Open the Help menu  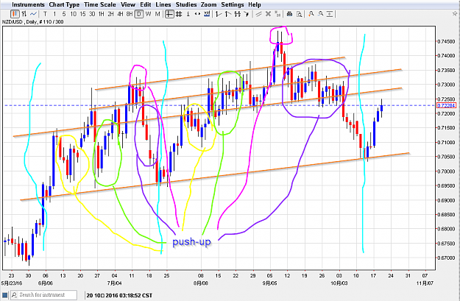[x=255, y=4]
